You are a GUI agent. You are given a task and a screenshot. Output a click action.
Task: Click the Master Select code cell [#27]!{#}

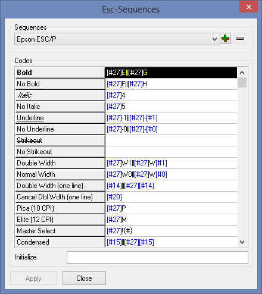click(171, 231)
